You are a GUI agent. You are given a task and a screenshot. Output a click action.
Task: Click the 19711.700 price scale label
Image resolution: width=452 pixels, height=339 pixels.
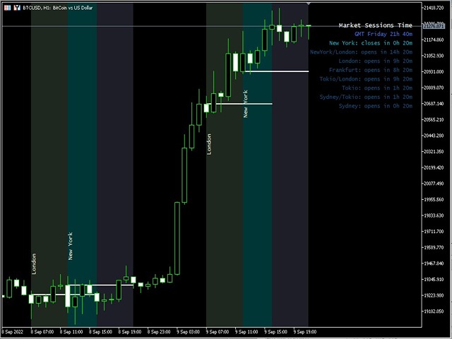tap(434, 231)
